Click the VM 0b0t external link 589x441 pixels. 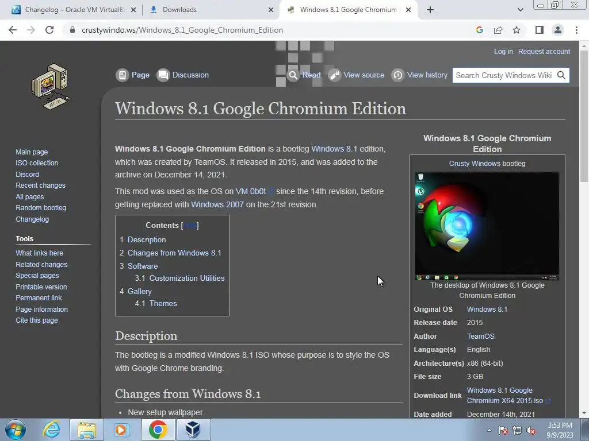coord(254,191)
